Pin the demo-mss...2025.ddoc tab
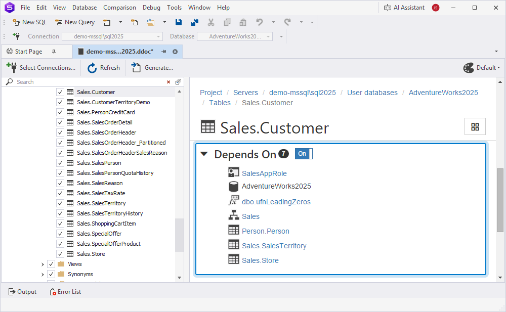This screenshot has height=312, width=506. click(164, 52)
